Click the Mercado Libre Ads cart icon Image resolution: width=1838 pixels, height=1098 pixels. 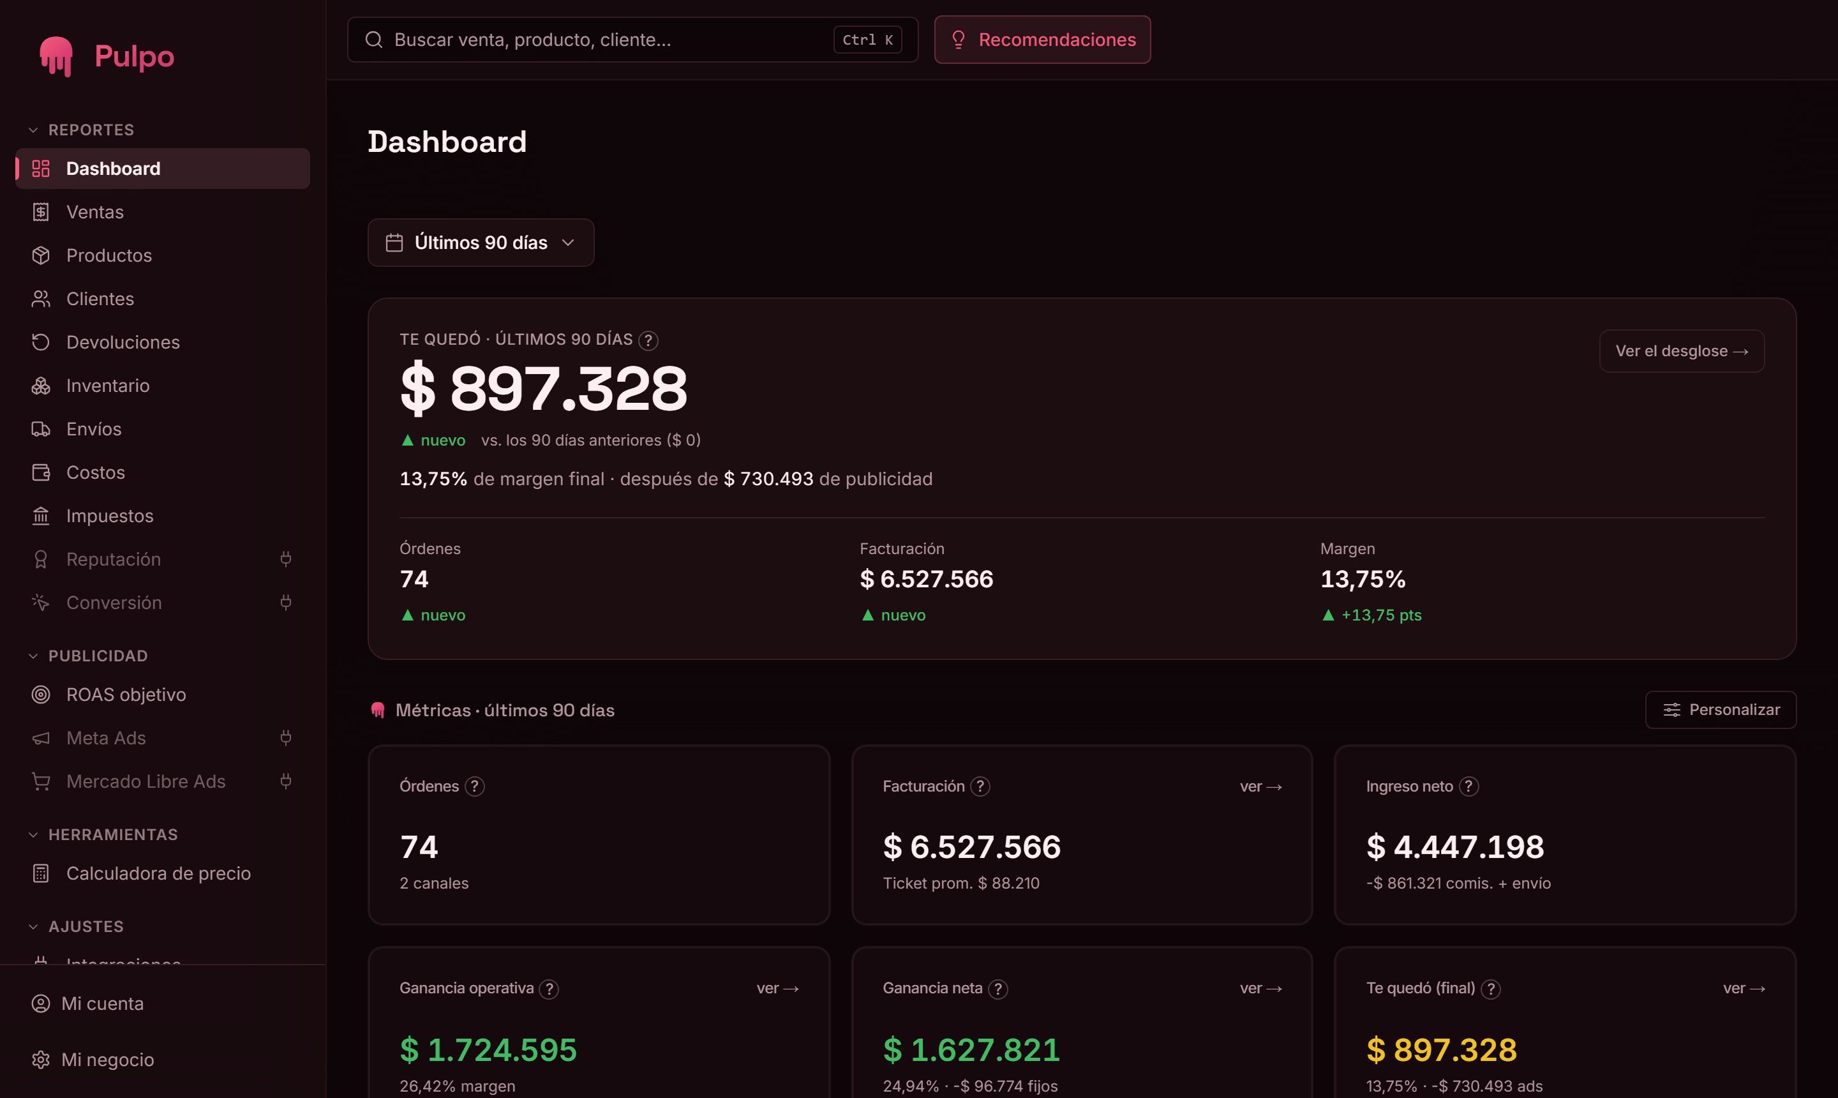pos(41,781)
